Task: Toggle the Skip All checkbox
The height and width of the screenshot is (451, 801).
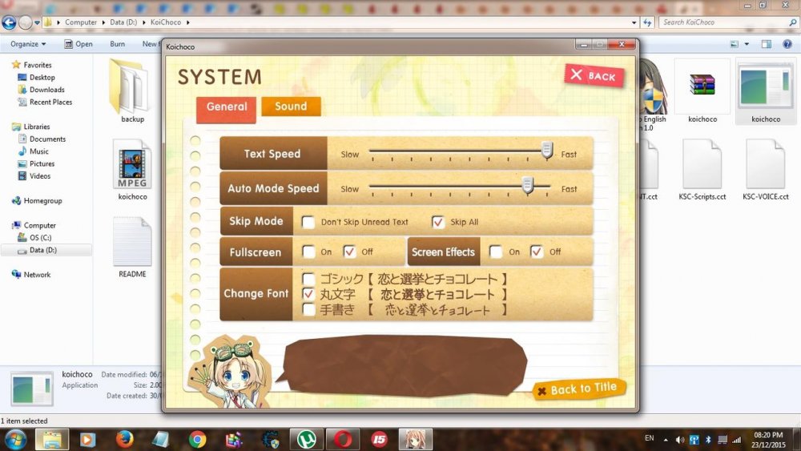Action: 438,222
